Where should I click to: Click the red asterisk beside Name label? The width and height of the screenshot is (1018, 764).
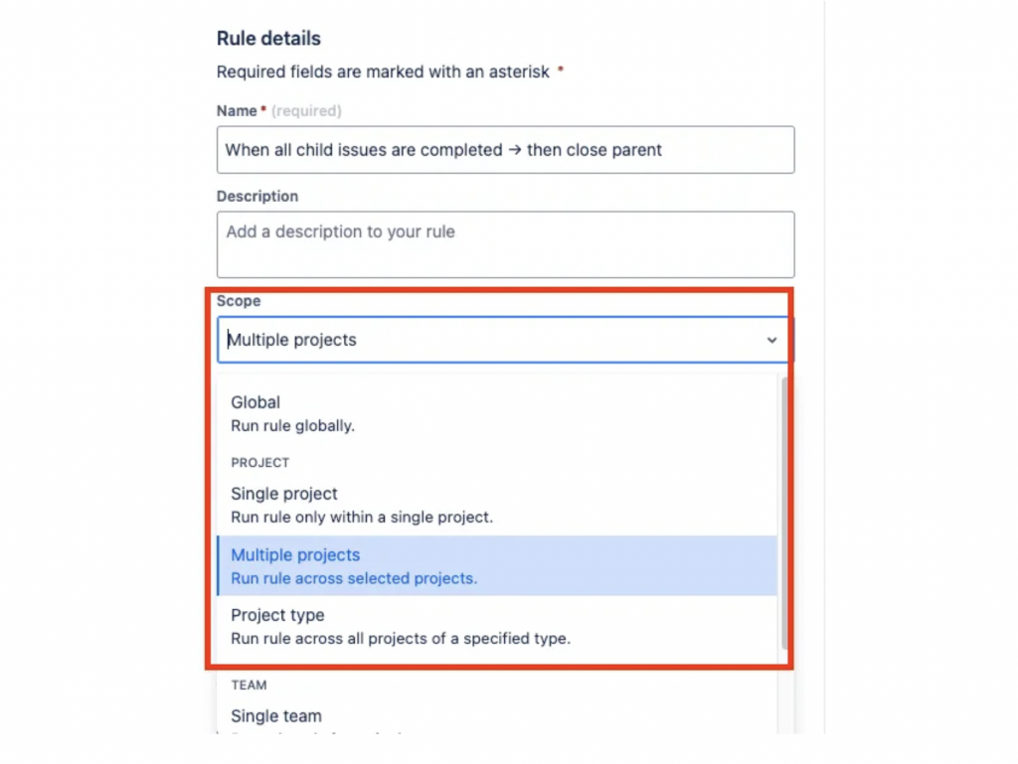[x=263, y=109]
